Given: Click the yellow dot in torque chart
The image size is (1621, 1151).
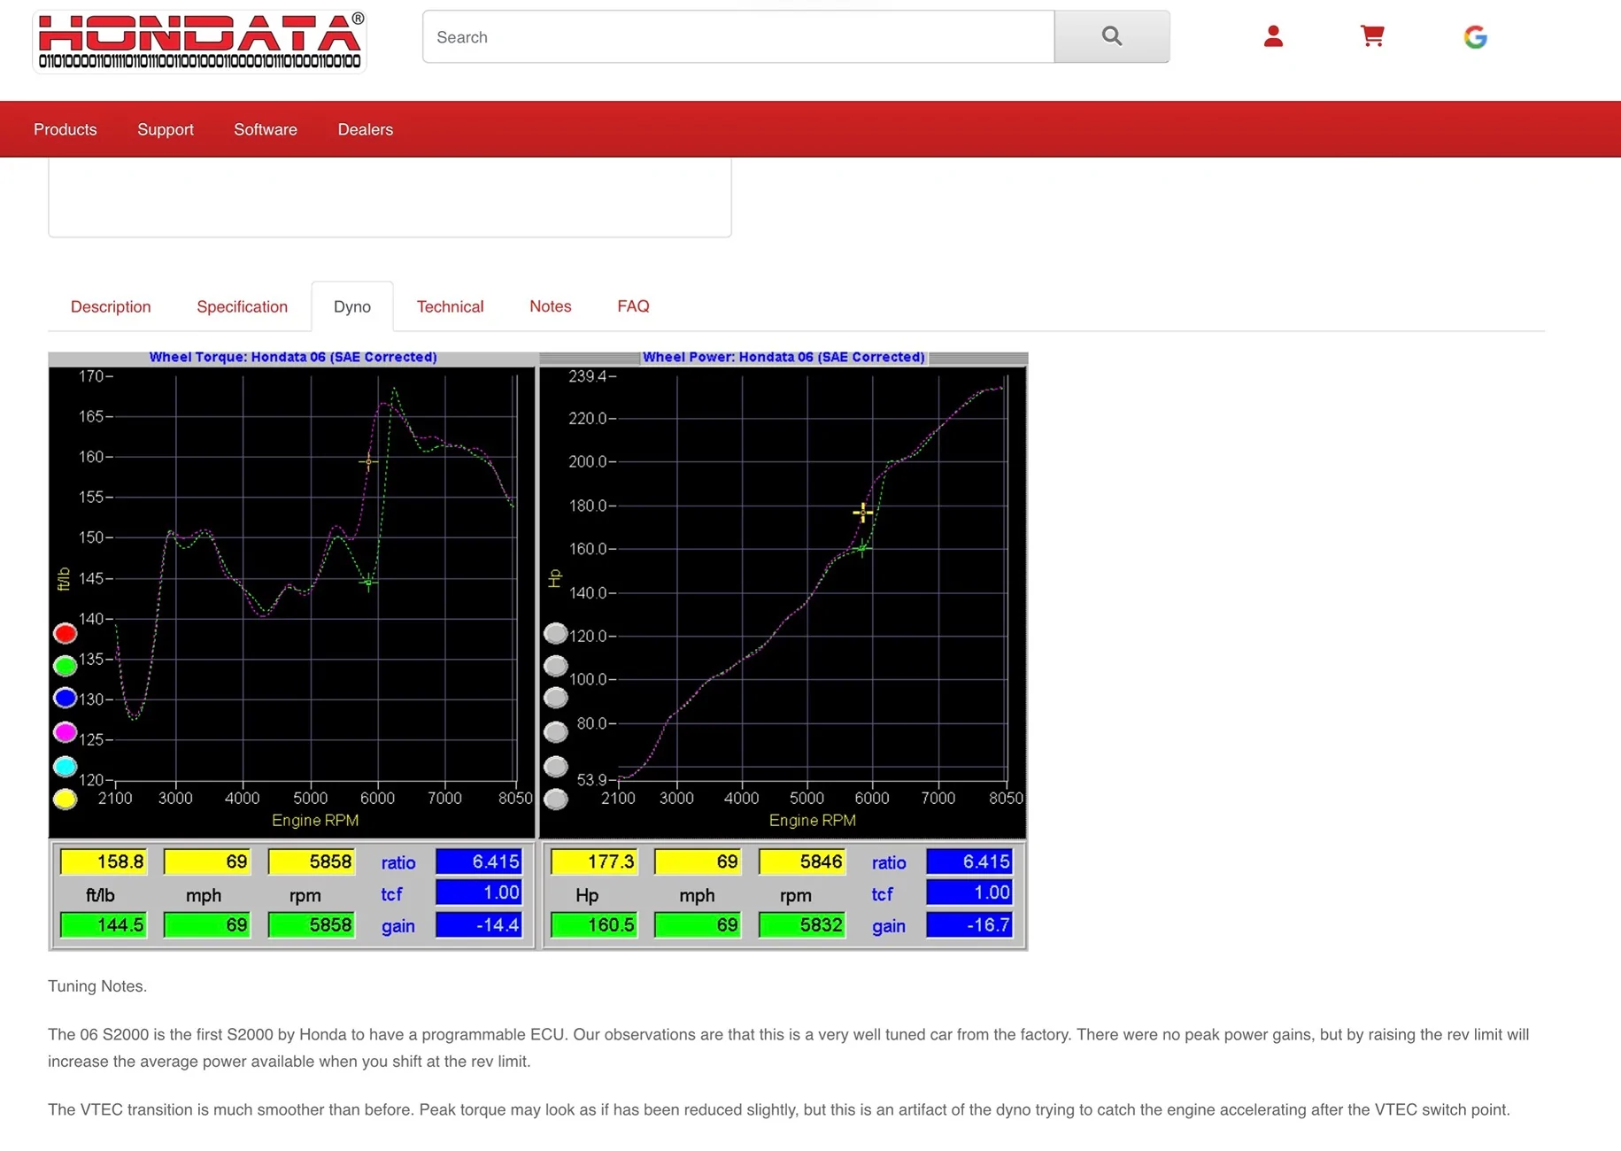Looking at the screenshot, I should click(x=65, y=800).
